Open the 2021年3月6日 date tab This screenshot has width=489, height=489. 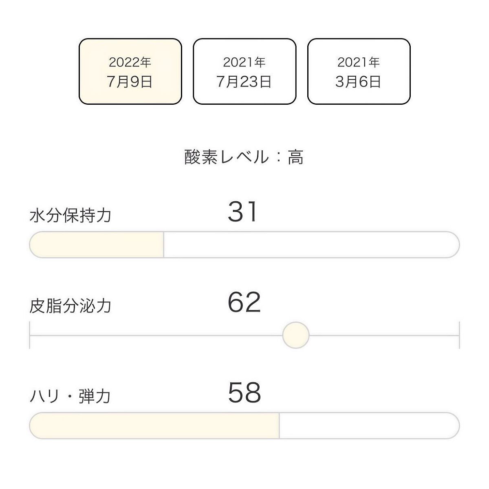(x=359, y=72)
